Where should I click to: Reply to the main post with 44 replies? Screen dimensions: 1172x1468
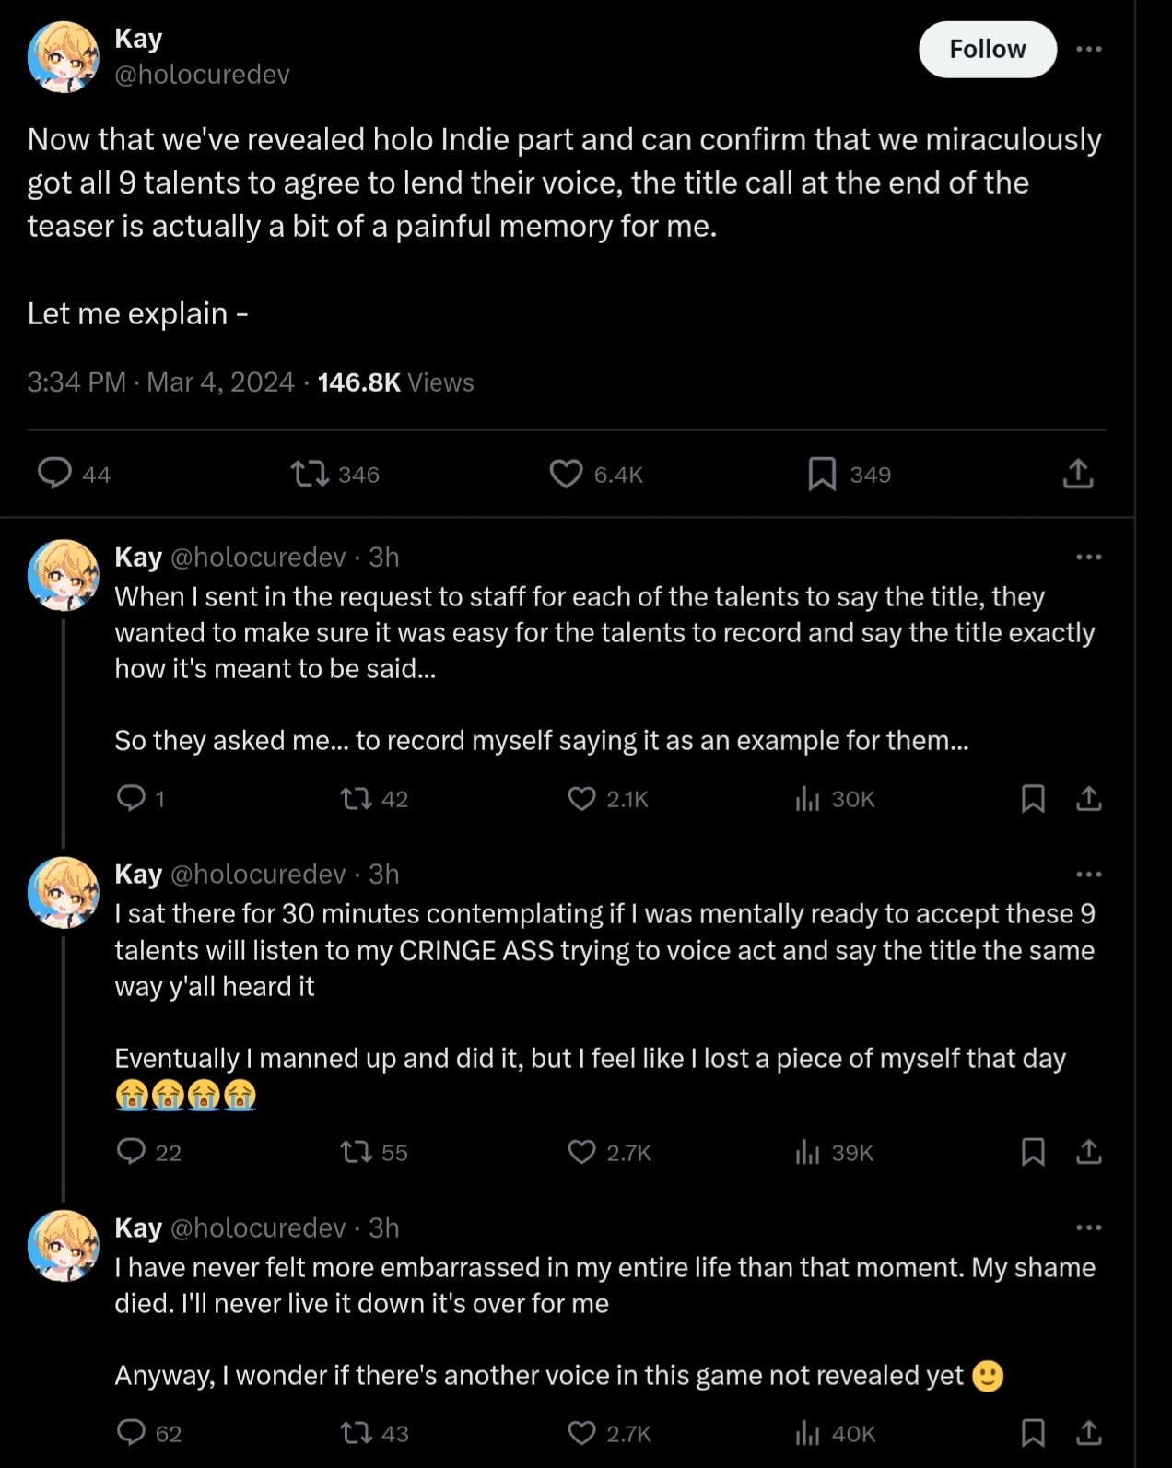click(x=55, y=474)
